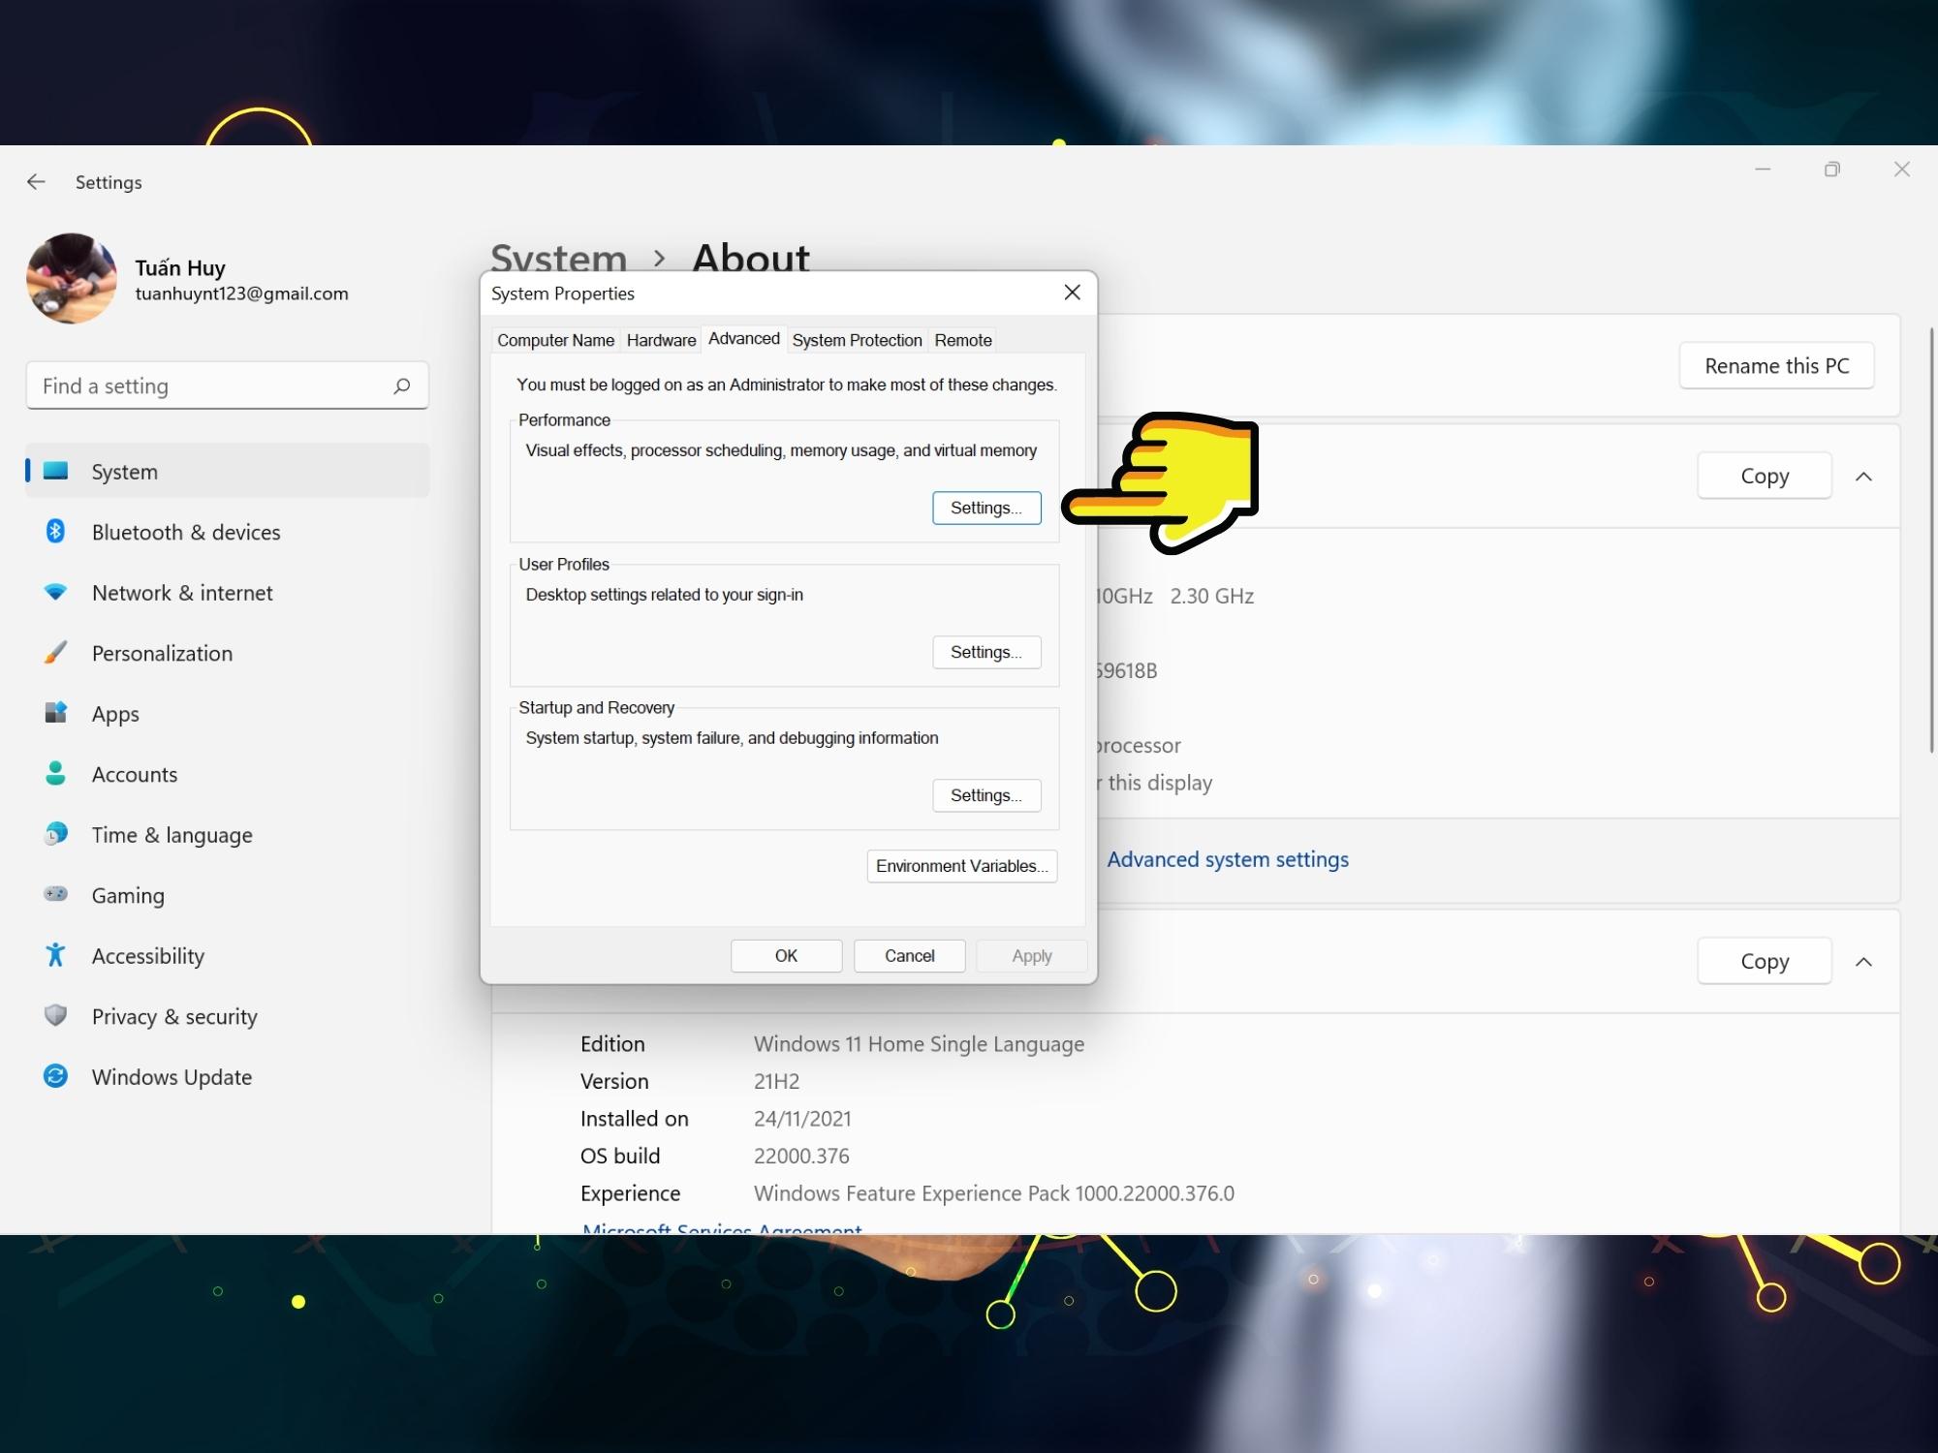
Task: Click OK in System Properties
Action: pos(786,956)
